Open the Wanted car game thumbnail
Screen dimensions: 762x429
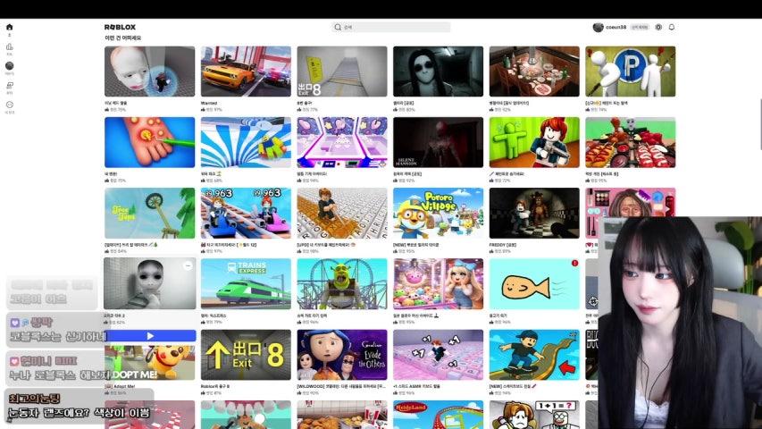click(246, 71)
